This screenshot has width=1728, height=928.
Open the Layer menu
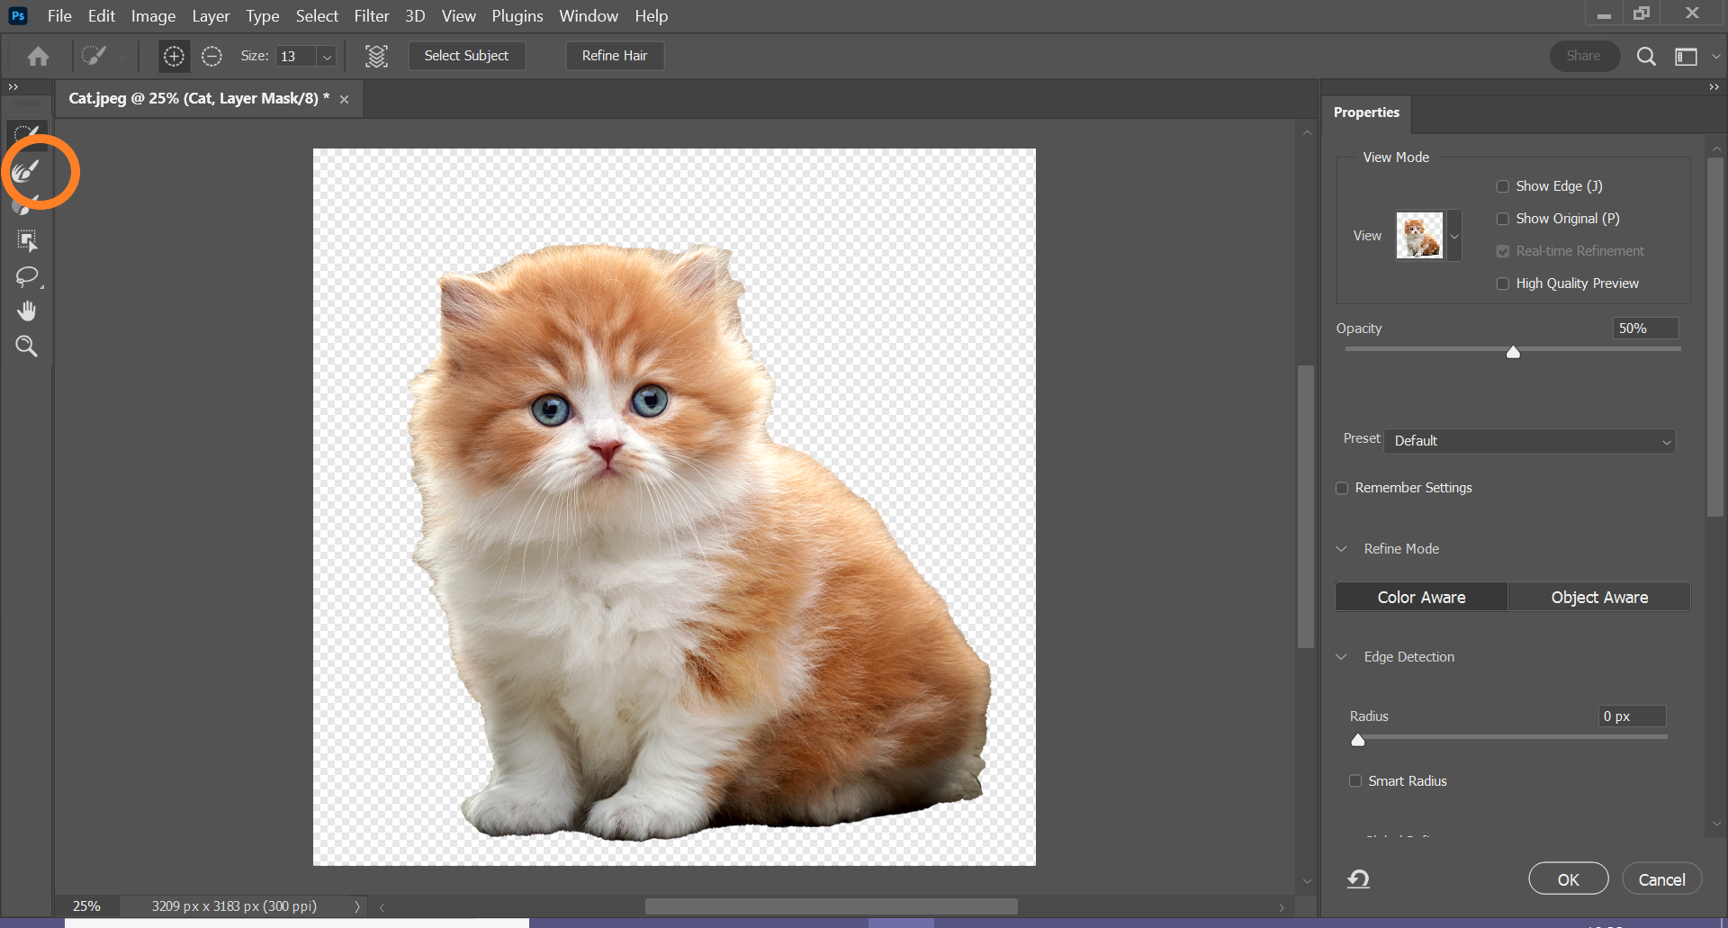[211, 15]
